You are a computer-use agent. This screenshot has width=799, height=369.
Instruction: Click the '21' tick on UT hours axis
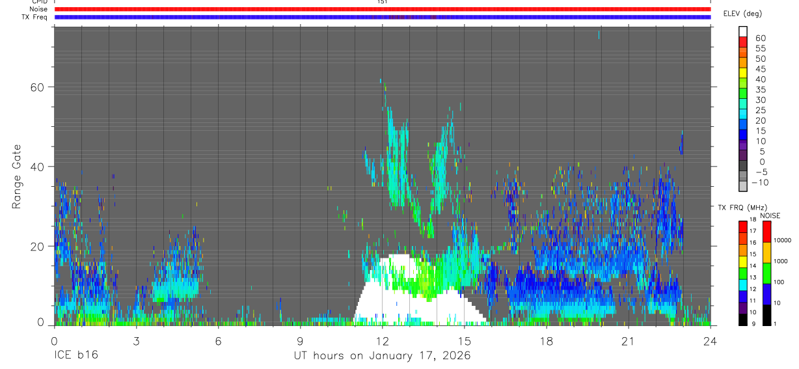click(x=629, y=341)
